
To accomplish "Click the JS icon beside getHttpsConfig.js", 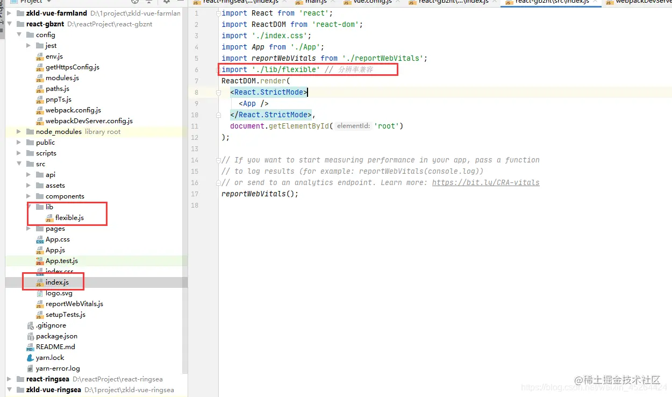I will (x=40, y=67).
